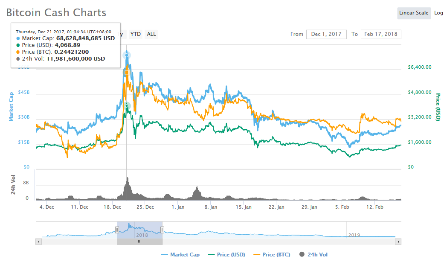
Task: Switch to Linear Scale view
Action: pyautogui.click(x=414, y=13)
